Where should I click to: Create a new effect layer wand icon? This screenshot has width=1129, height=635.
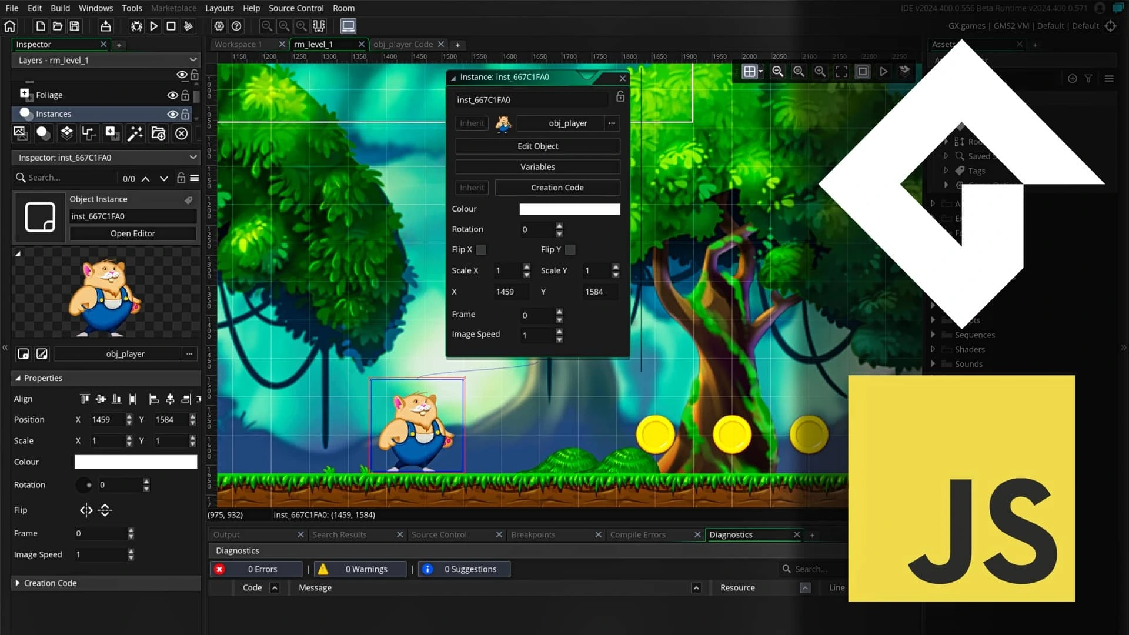[x=135, y=133]
